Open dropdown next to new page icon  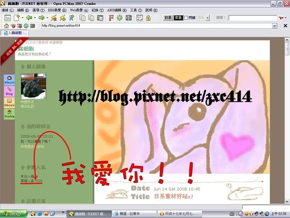pyautogui.click(x=22, y=18)
